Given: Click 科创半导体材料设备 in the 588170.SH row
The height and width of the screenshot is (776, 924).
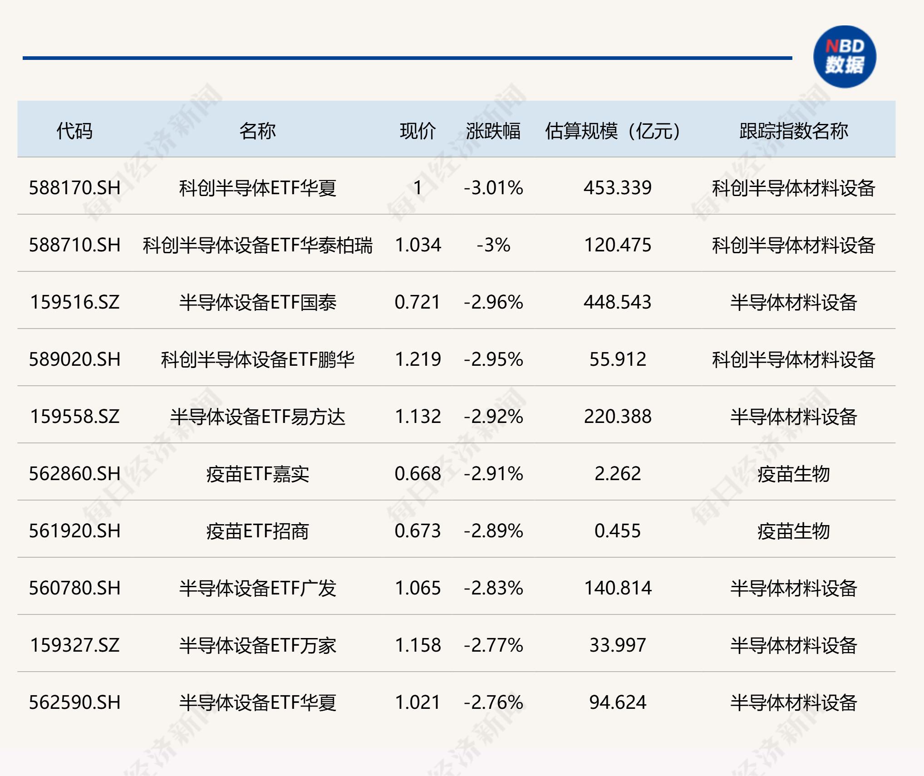Looking at the screenshot, I should (794, 188).
